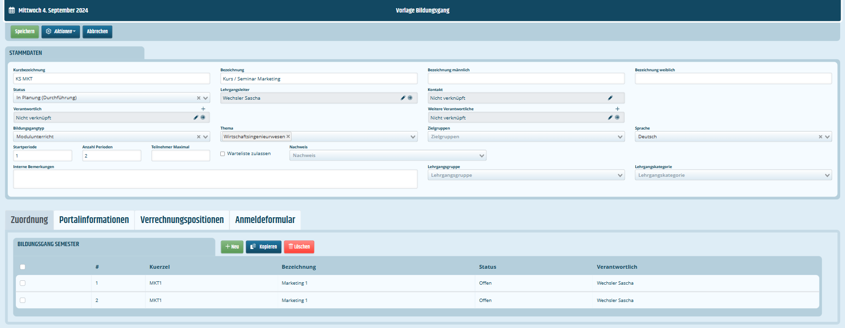Expand the Thema dropdown
Viewport: 845px width, 328px height.
[413, 137]
